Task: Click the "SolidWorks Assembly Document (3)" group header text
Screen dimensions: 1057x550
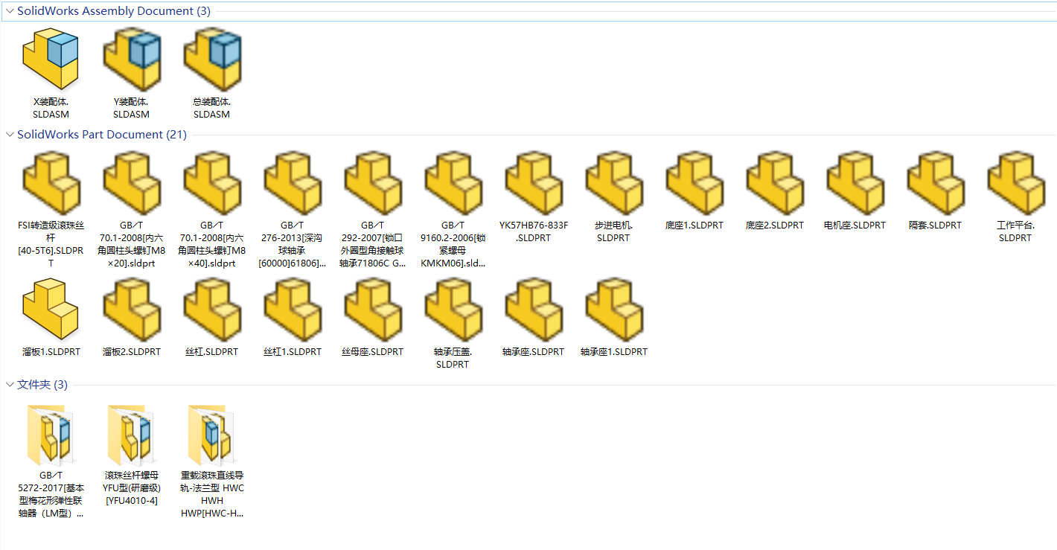Action: pyautogui.click(x=114, y=11)
